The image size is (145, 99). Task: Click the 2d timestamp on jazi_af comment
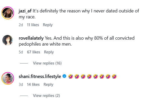(x=21, y=25)
